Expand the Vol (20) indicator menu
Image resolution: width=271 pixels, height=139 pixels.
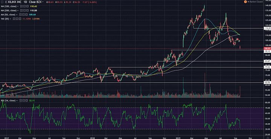click(11, 19)
